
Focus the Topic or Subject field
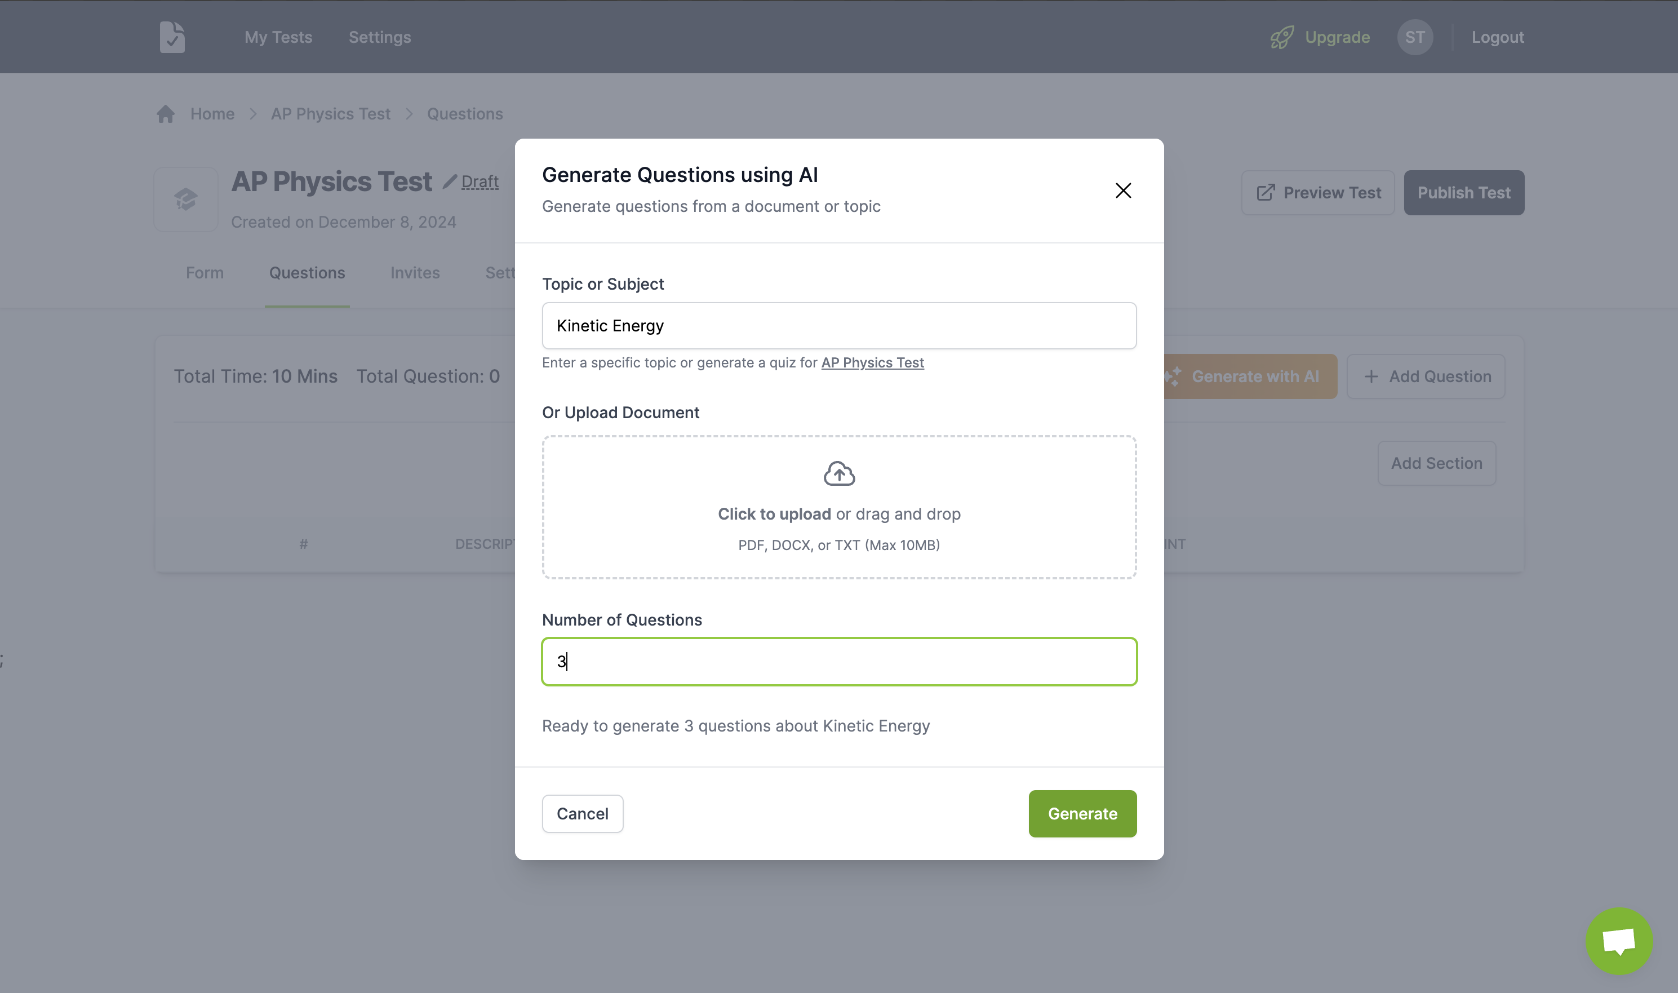point(838,326)
